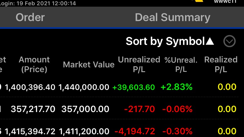
Task: Select the 1,400,396.40 amount cell
Action: pyautogui.click(x=30, y=87)
